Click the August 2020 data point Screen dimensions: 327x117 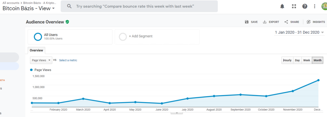click(x=214, y=96)
